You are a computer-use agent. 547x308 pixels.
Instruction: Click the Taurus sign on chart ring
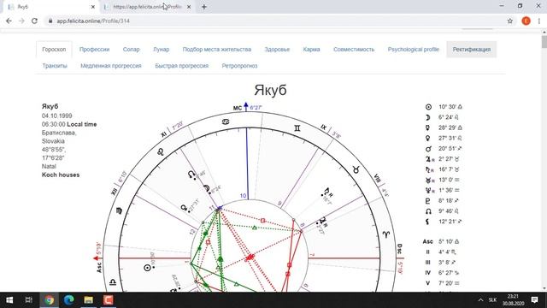tap(356, 169)
